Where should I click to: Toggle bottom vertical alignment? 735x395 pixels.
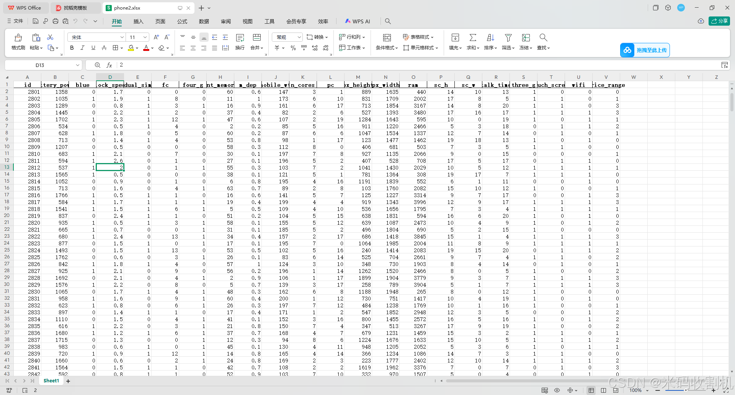coord(204,37)
